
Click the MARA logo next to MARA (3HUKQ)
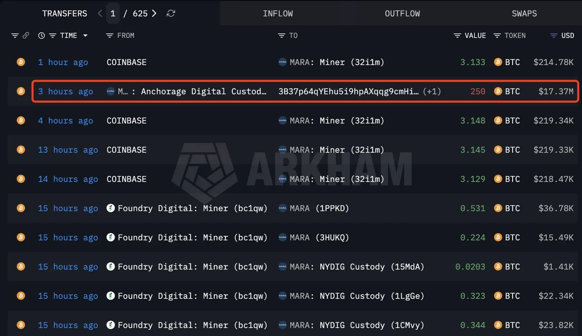click(283, 237)
